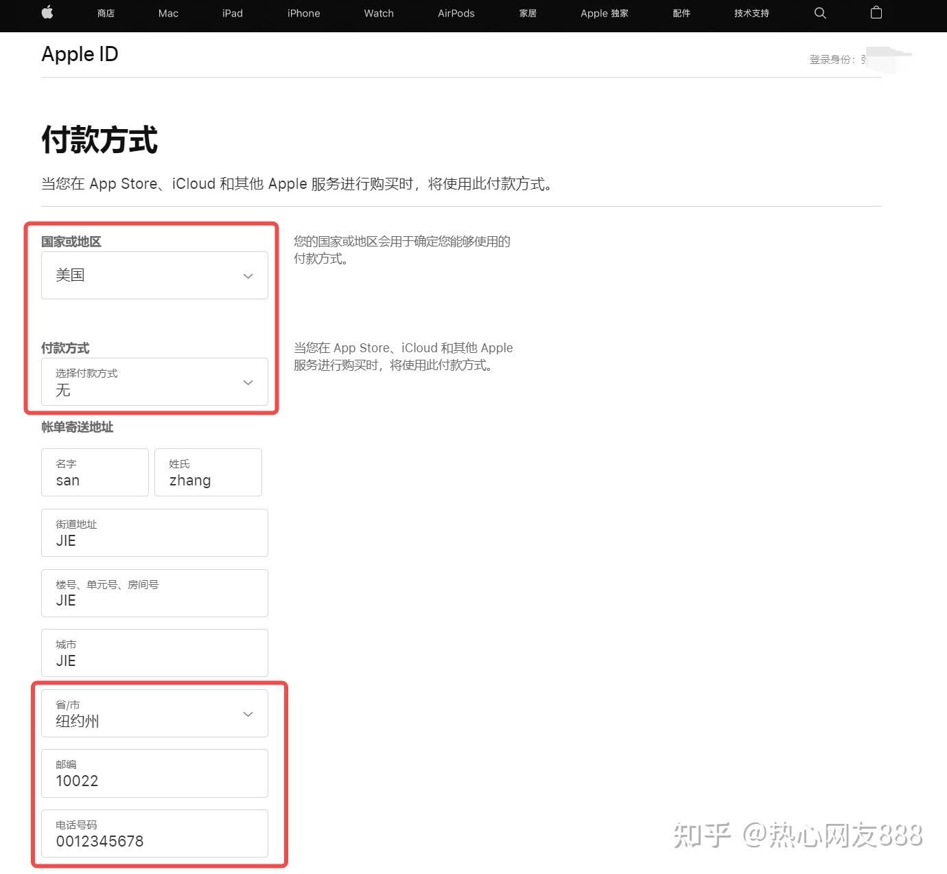Expand the 省/市 dropdown showing 纽约州

[154, 713]
